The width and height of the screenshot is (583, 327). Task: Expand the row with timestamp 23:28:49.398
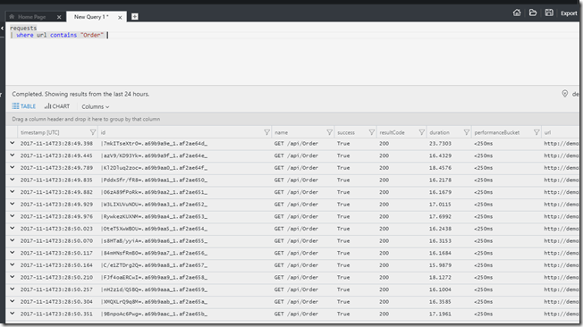tap(13, 143)
